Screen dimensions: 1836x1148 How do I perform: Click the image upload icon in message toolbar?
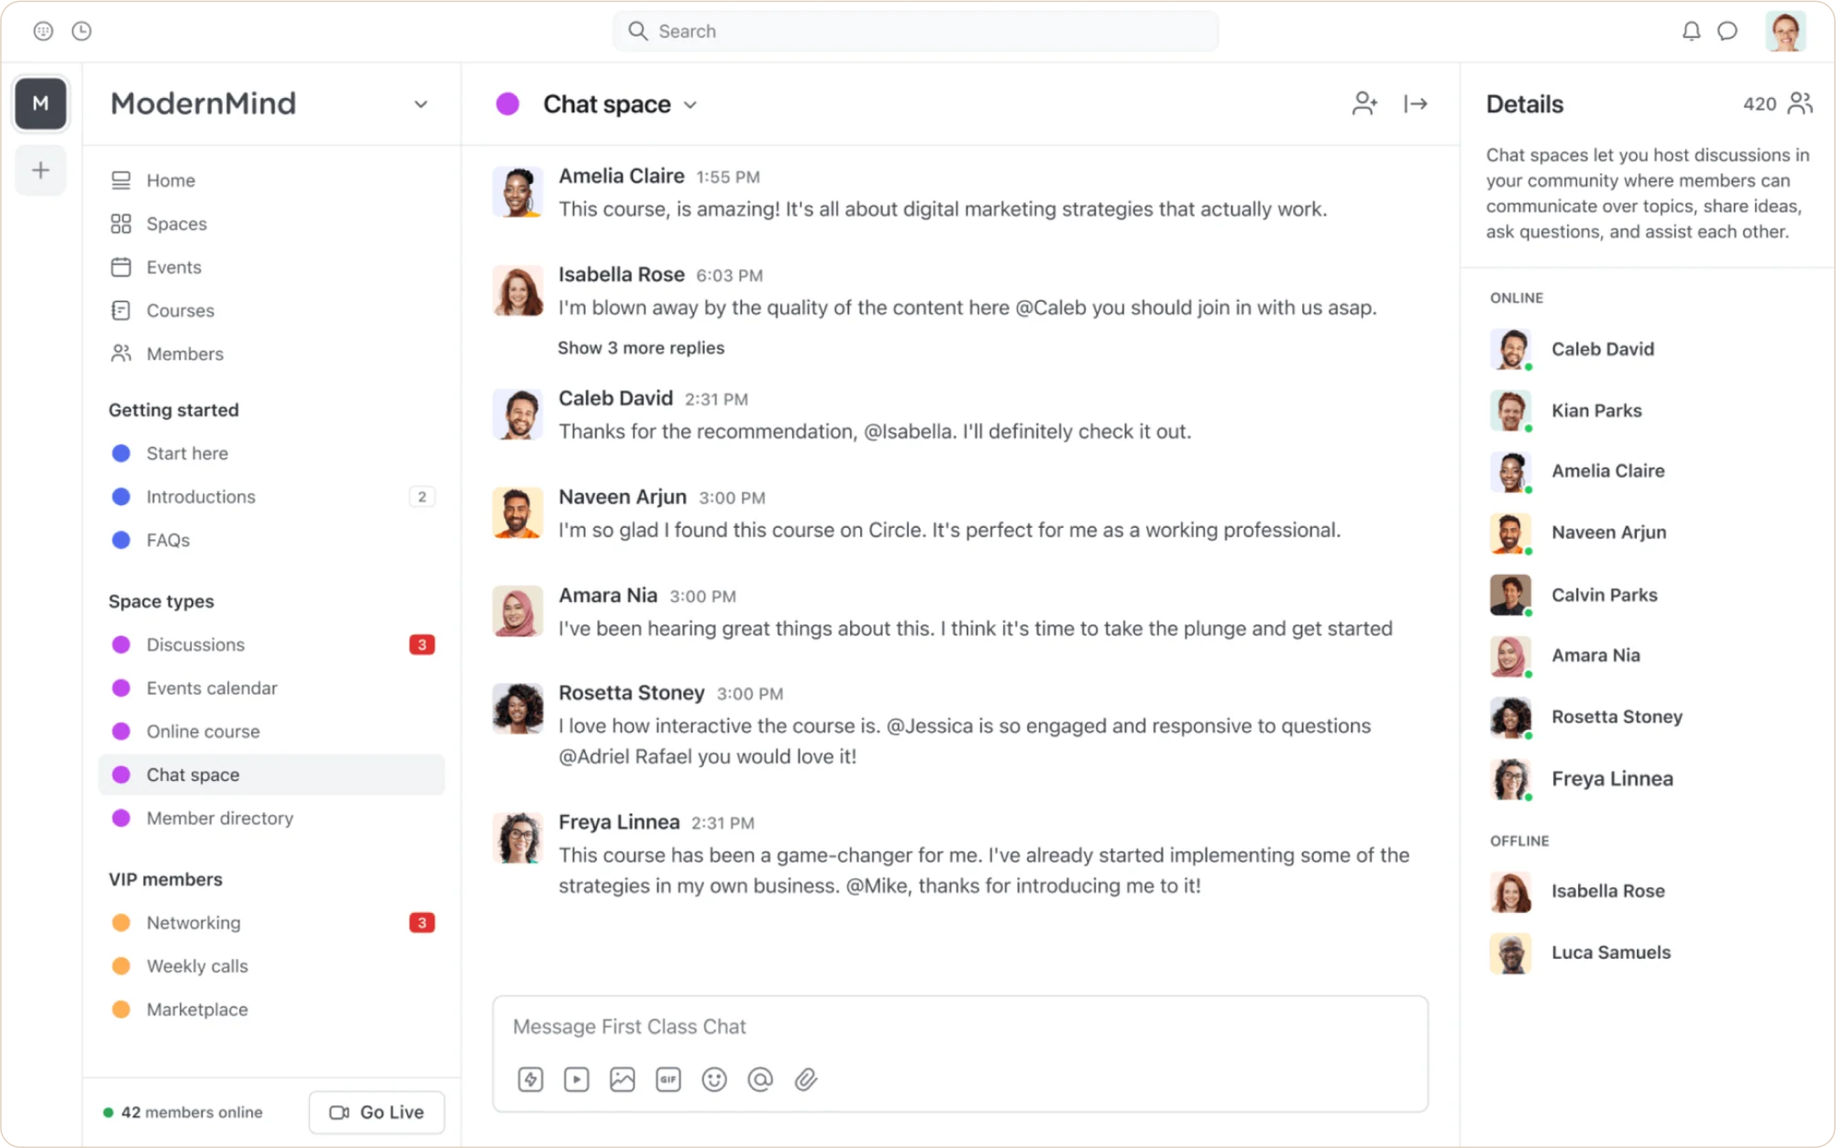coord(622,1079)
